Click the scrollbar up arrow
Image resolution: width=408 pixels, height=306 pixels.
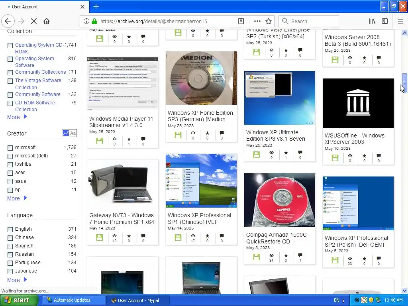point(404,33)
